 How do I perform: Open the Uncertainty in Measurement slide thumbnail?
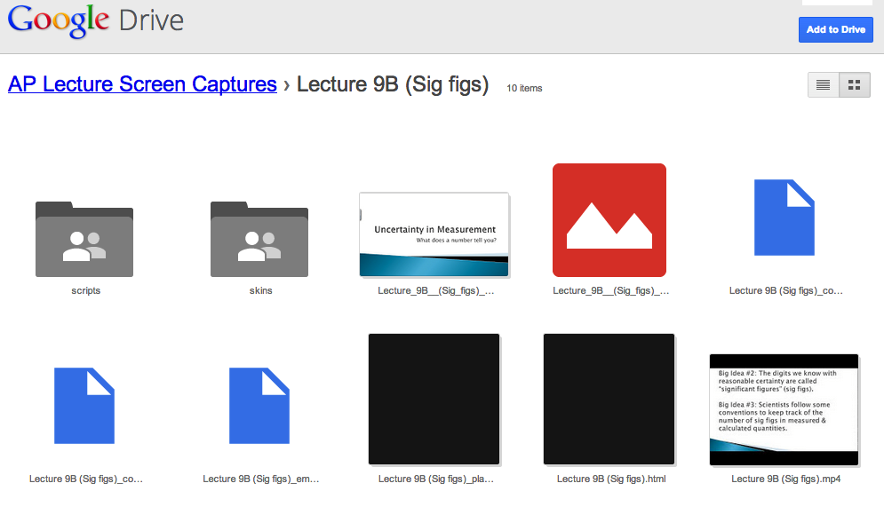pyautogui.click(x=434, y=234)
